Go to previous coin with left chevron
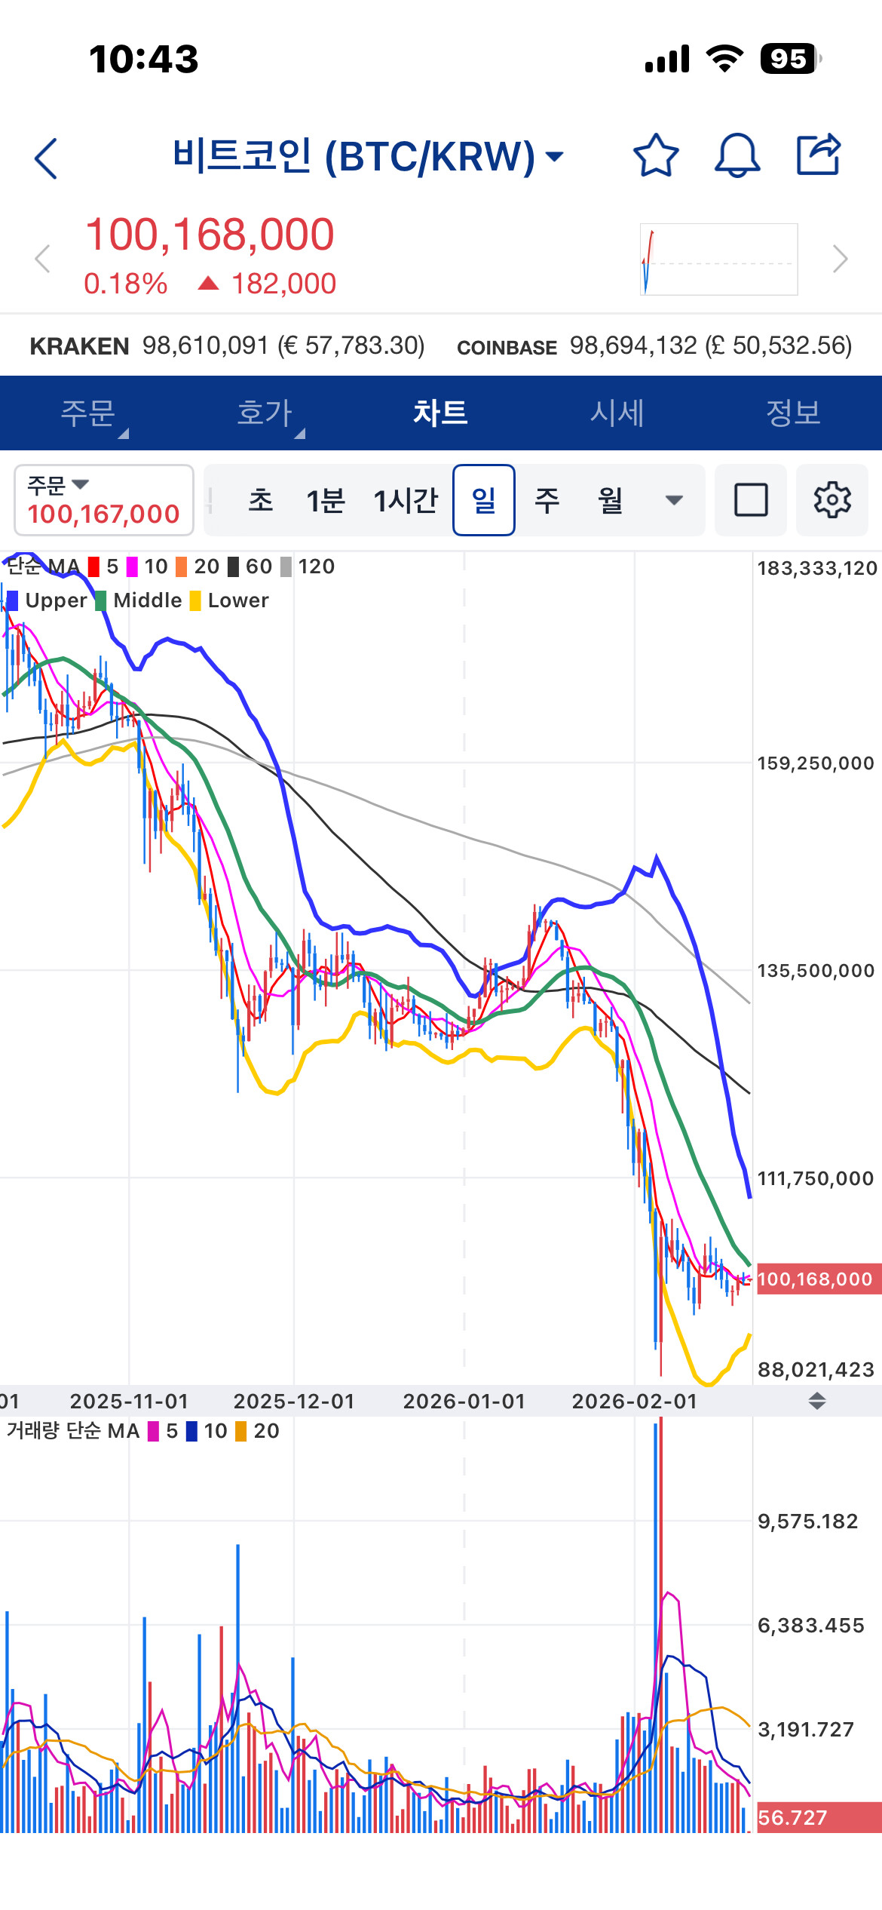 (43, 259)
